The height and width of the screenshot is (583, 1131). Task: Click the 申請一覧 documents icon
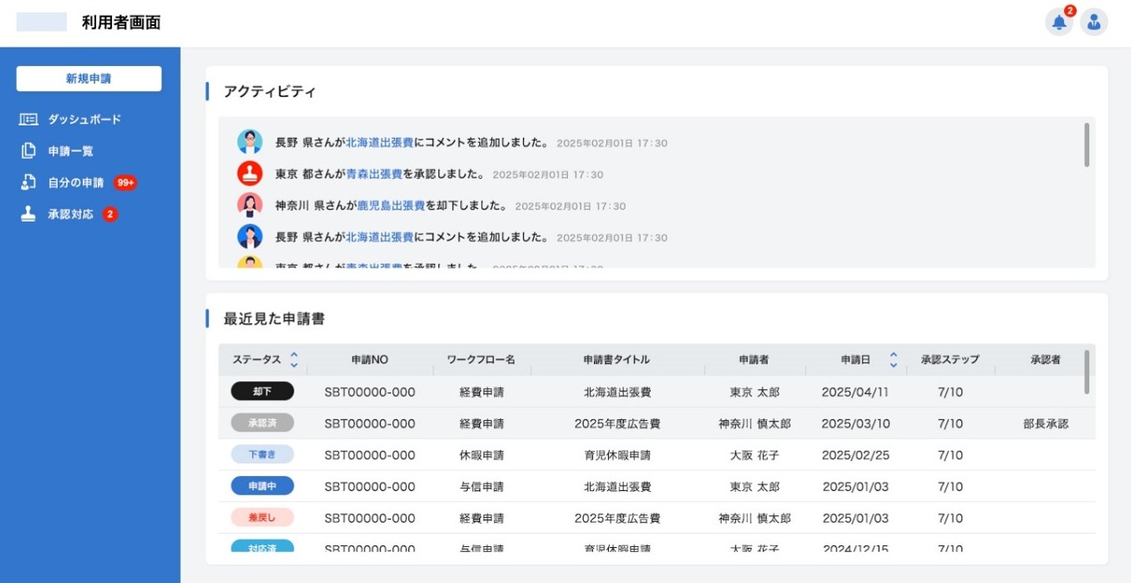pos(28,151)
